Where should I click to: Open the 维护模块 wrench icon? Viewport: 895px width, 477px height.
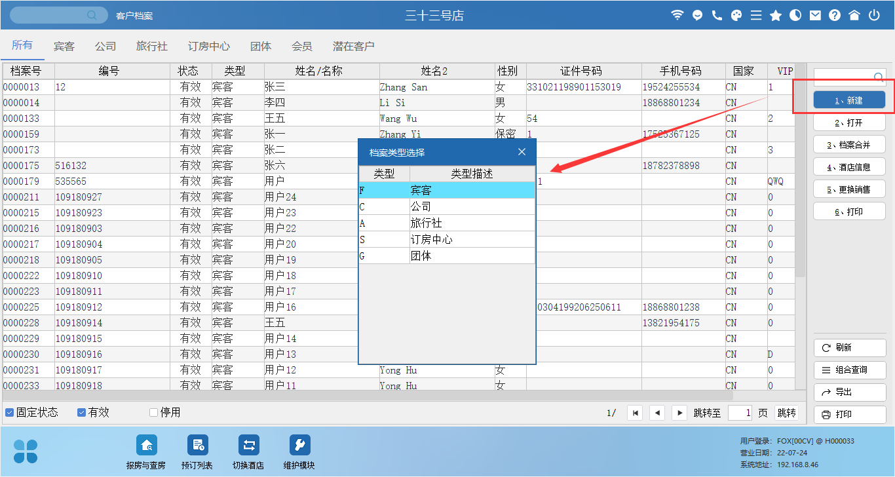299,446
